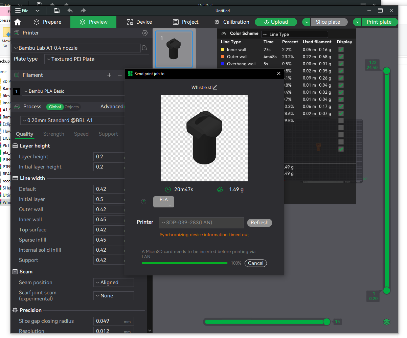Open the dropdown beside Print plate
This screenshot has width=407, height=338.
(357, 22)
